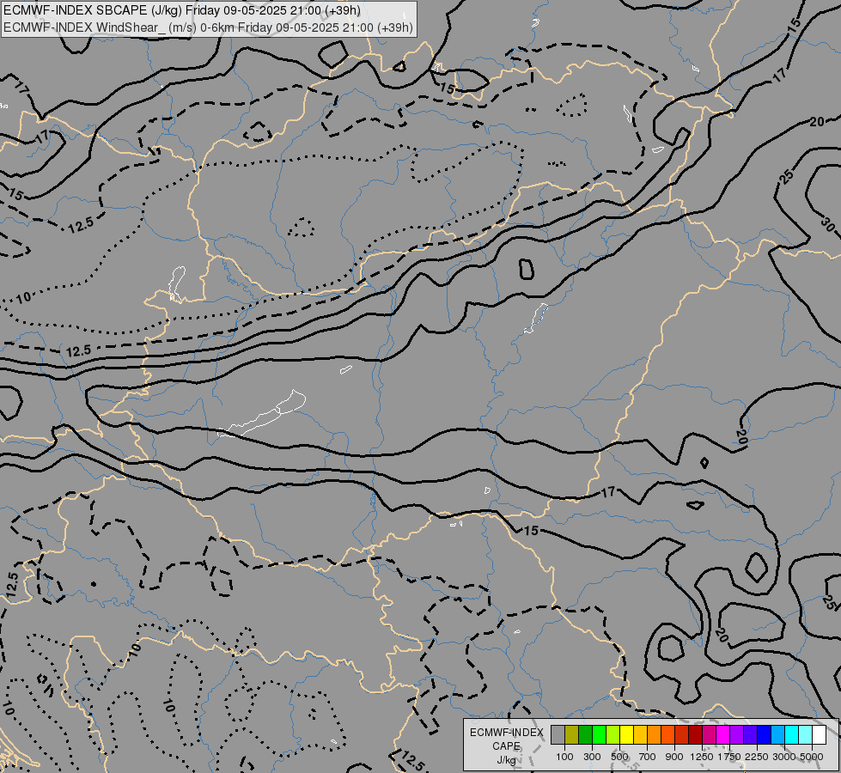Screen dimensions: 841x773
Task: Choose the pure blue legend swatch
Action: click(764, 735)
